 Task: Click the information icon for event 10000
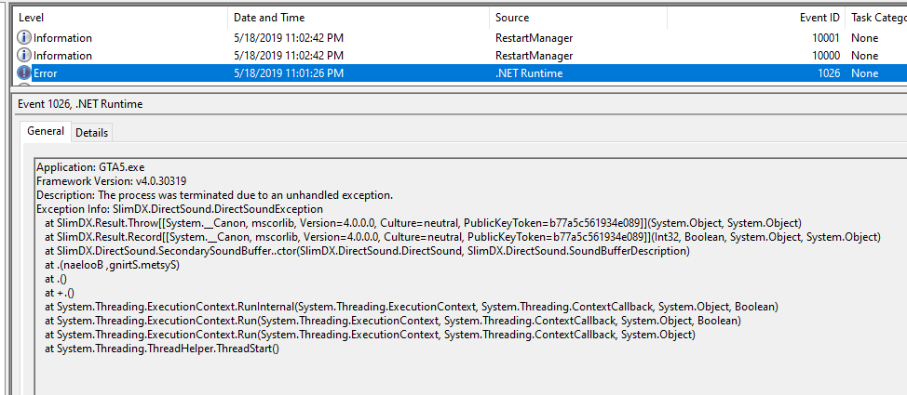[x=24, y=56]
